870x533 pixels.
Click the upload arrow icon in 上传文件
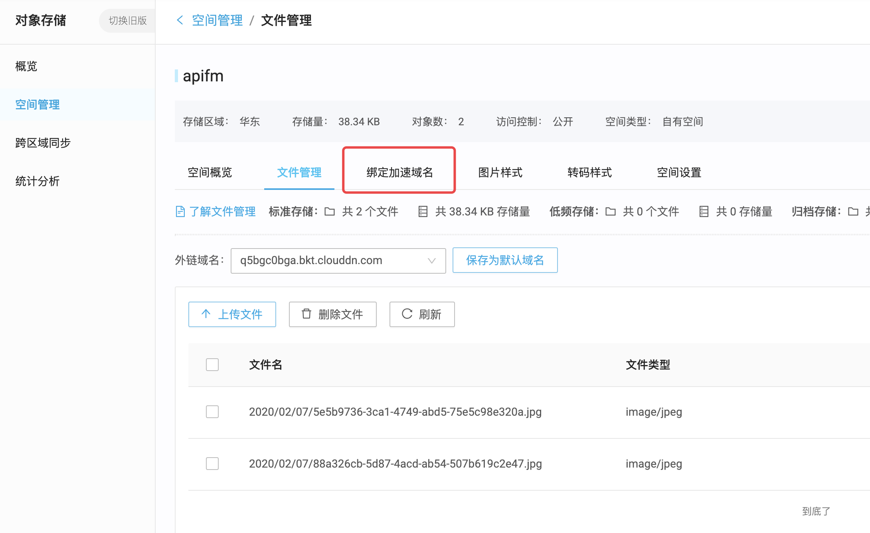pyautogui.click(x=206, y=314)
